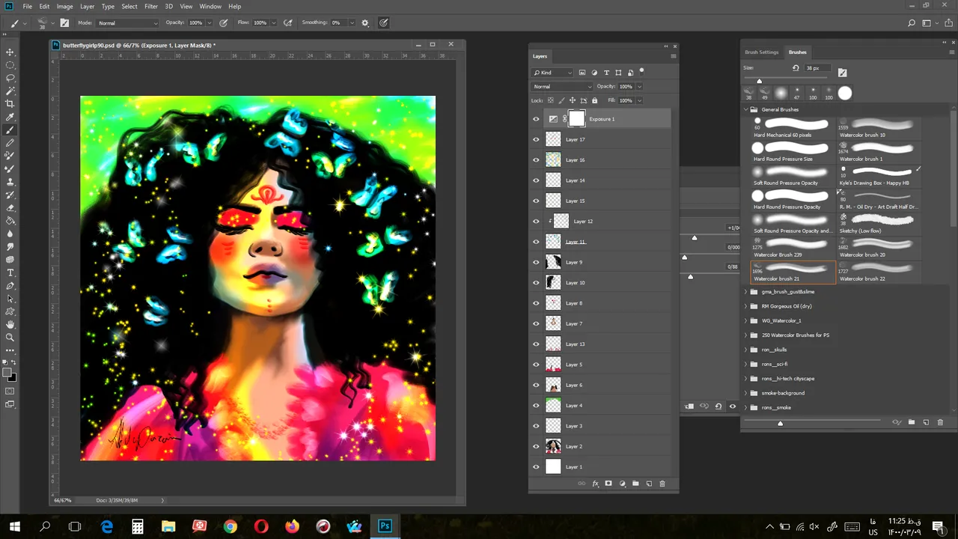Expand the rons__smoke brush folder
Viewport: 958px width, 539px height.
(x=745, y=407)
